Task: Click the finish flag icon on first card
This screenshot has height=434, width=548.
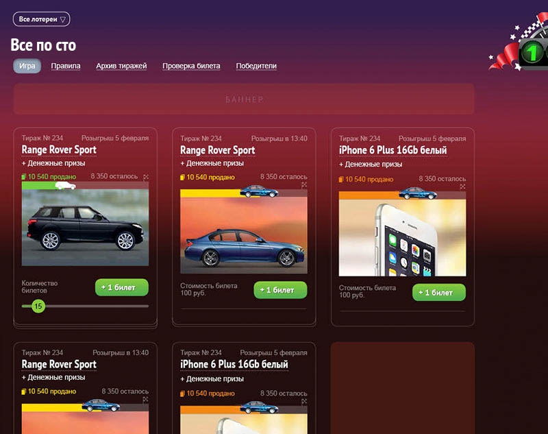Action: coord(146,177)
